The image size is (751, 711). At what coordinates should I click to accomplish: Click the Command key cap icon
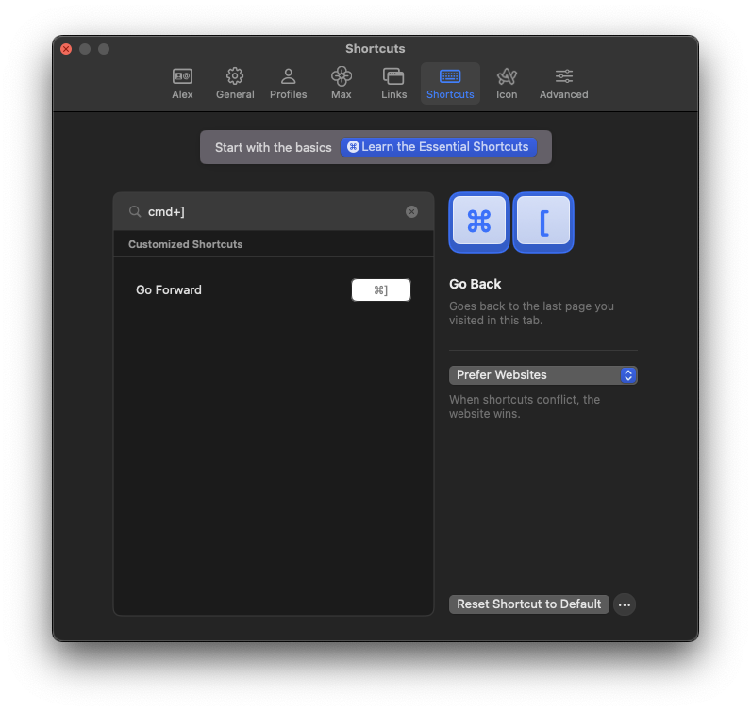coord(479,223)
